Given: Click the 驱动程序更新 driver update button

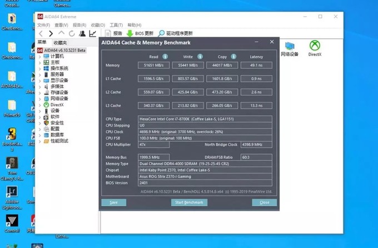Looking at the screenshot, I should point(175,33).
